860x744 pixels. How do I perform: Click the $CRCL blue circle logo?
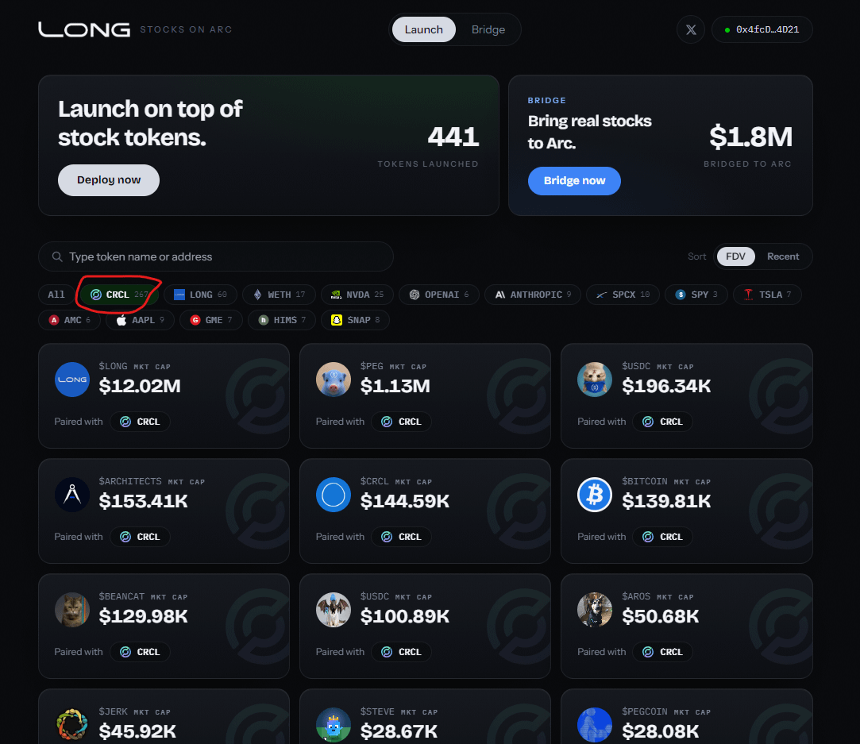click(334, 495)
